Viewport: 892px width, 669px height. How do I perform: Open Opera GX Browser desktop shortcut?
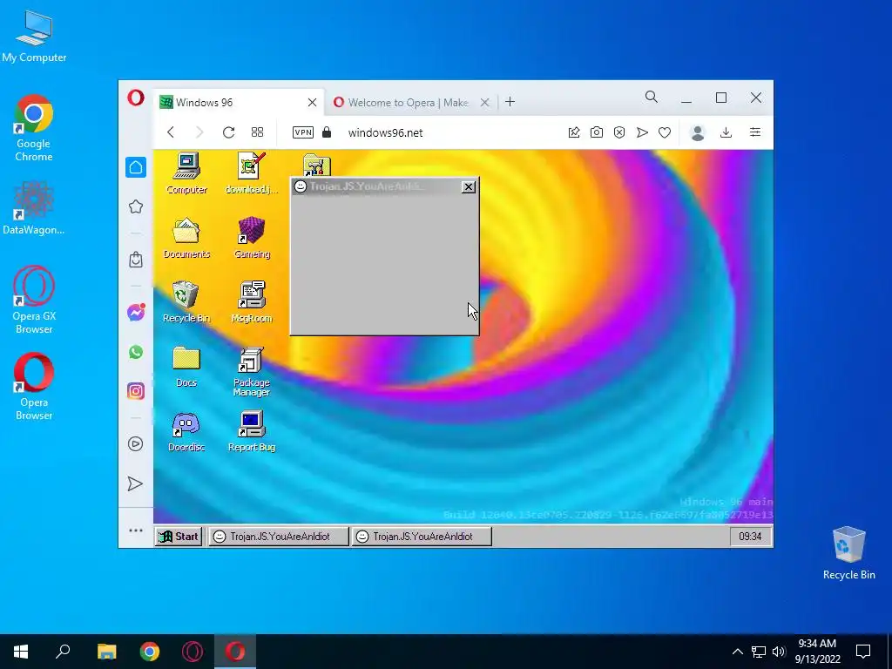34,300
